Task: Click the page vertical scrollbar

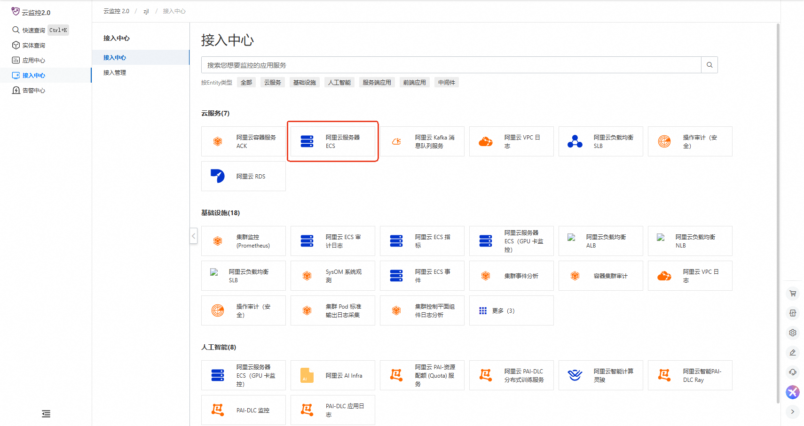Action: (x=778, y=214)
